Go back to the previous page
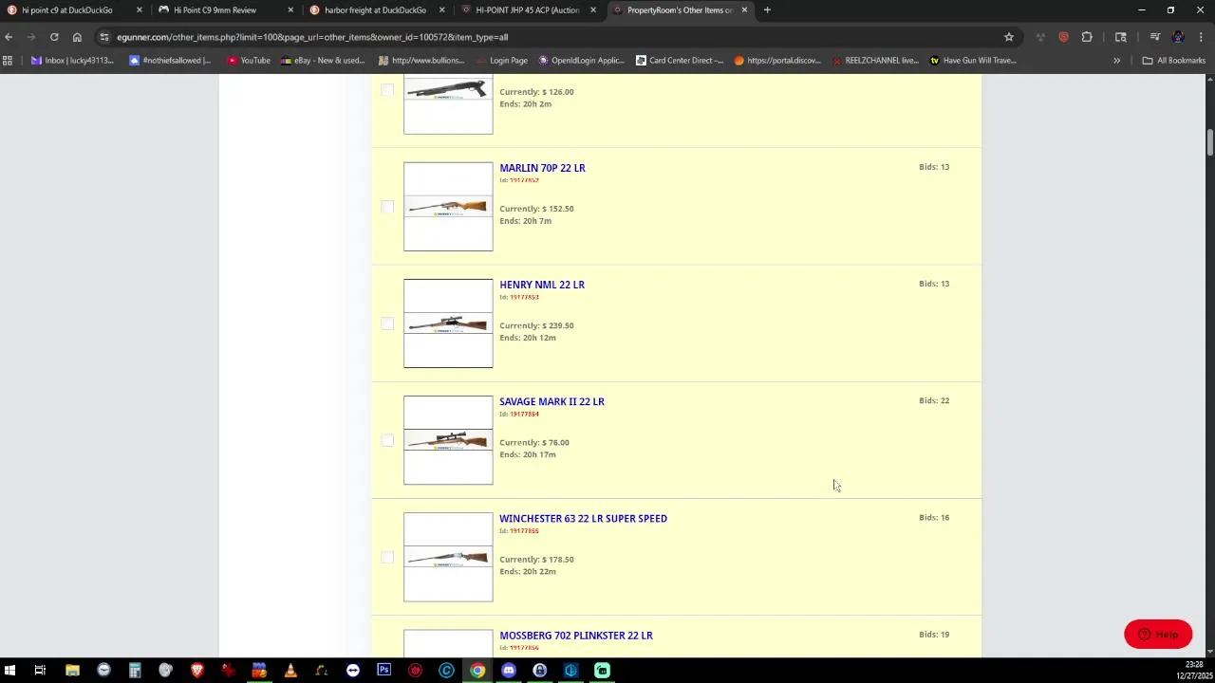Viewport: 1215px width, 683px height. click(9, 37)
